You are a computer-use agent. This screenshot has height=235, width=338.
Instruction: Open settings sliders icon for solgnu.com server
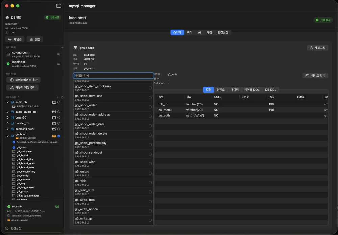coord(58,54)
